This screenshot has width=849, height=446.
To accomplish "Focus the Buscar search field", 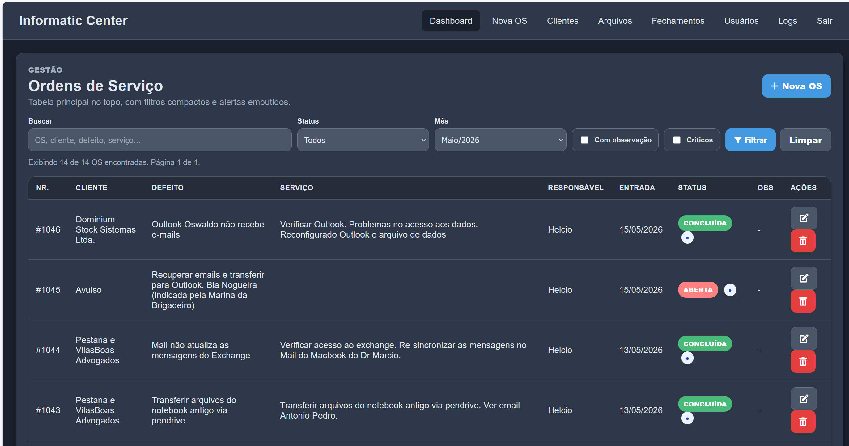I will [160, 140].
